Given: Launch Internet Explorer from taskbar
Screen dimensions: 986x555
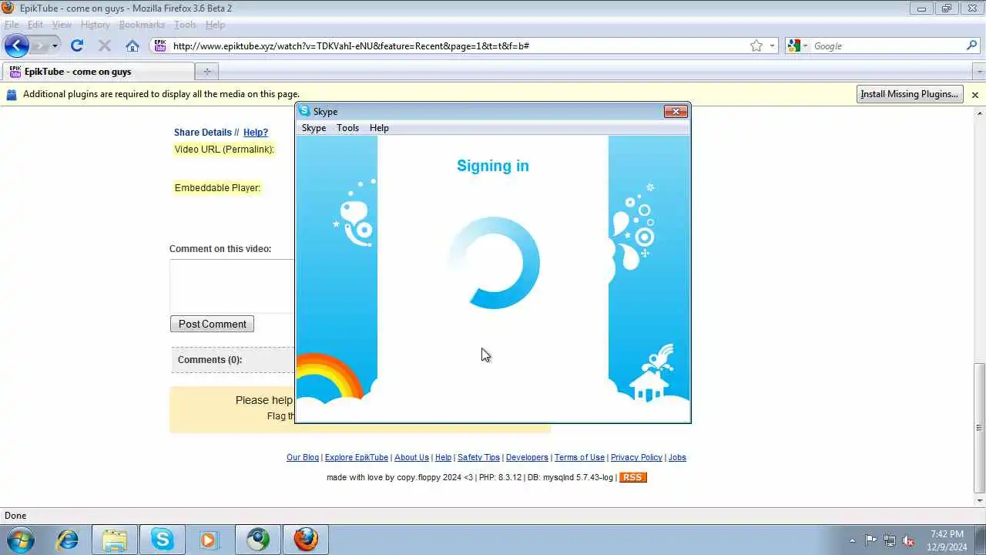Looking at the screenshot, I should pos(68,540).
